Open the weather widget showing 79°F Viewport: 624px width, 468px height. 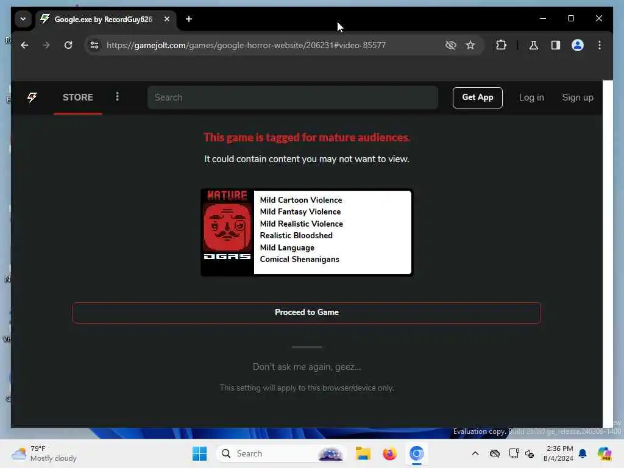pyautogui.click(x=44, y=453)
